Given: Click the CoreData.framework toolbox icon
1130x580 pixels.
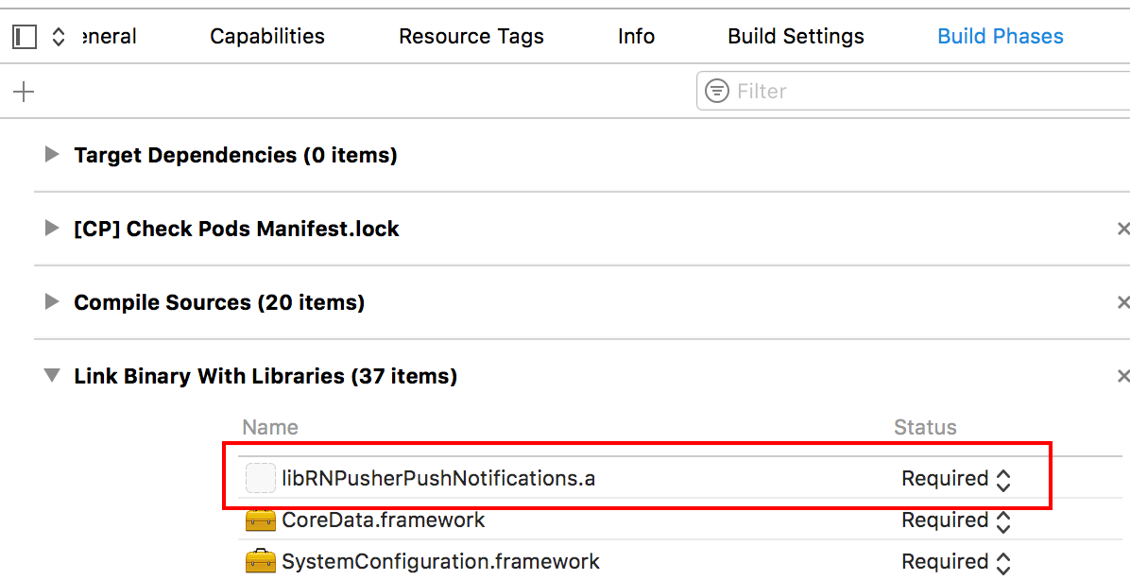Looking at the screenshot, I should [x=260, y=520].
